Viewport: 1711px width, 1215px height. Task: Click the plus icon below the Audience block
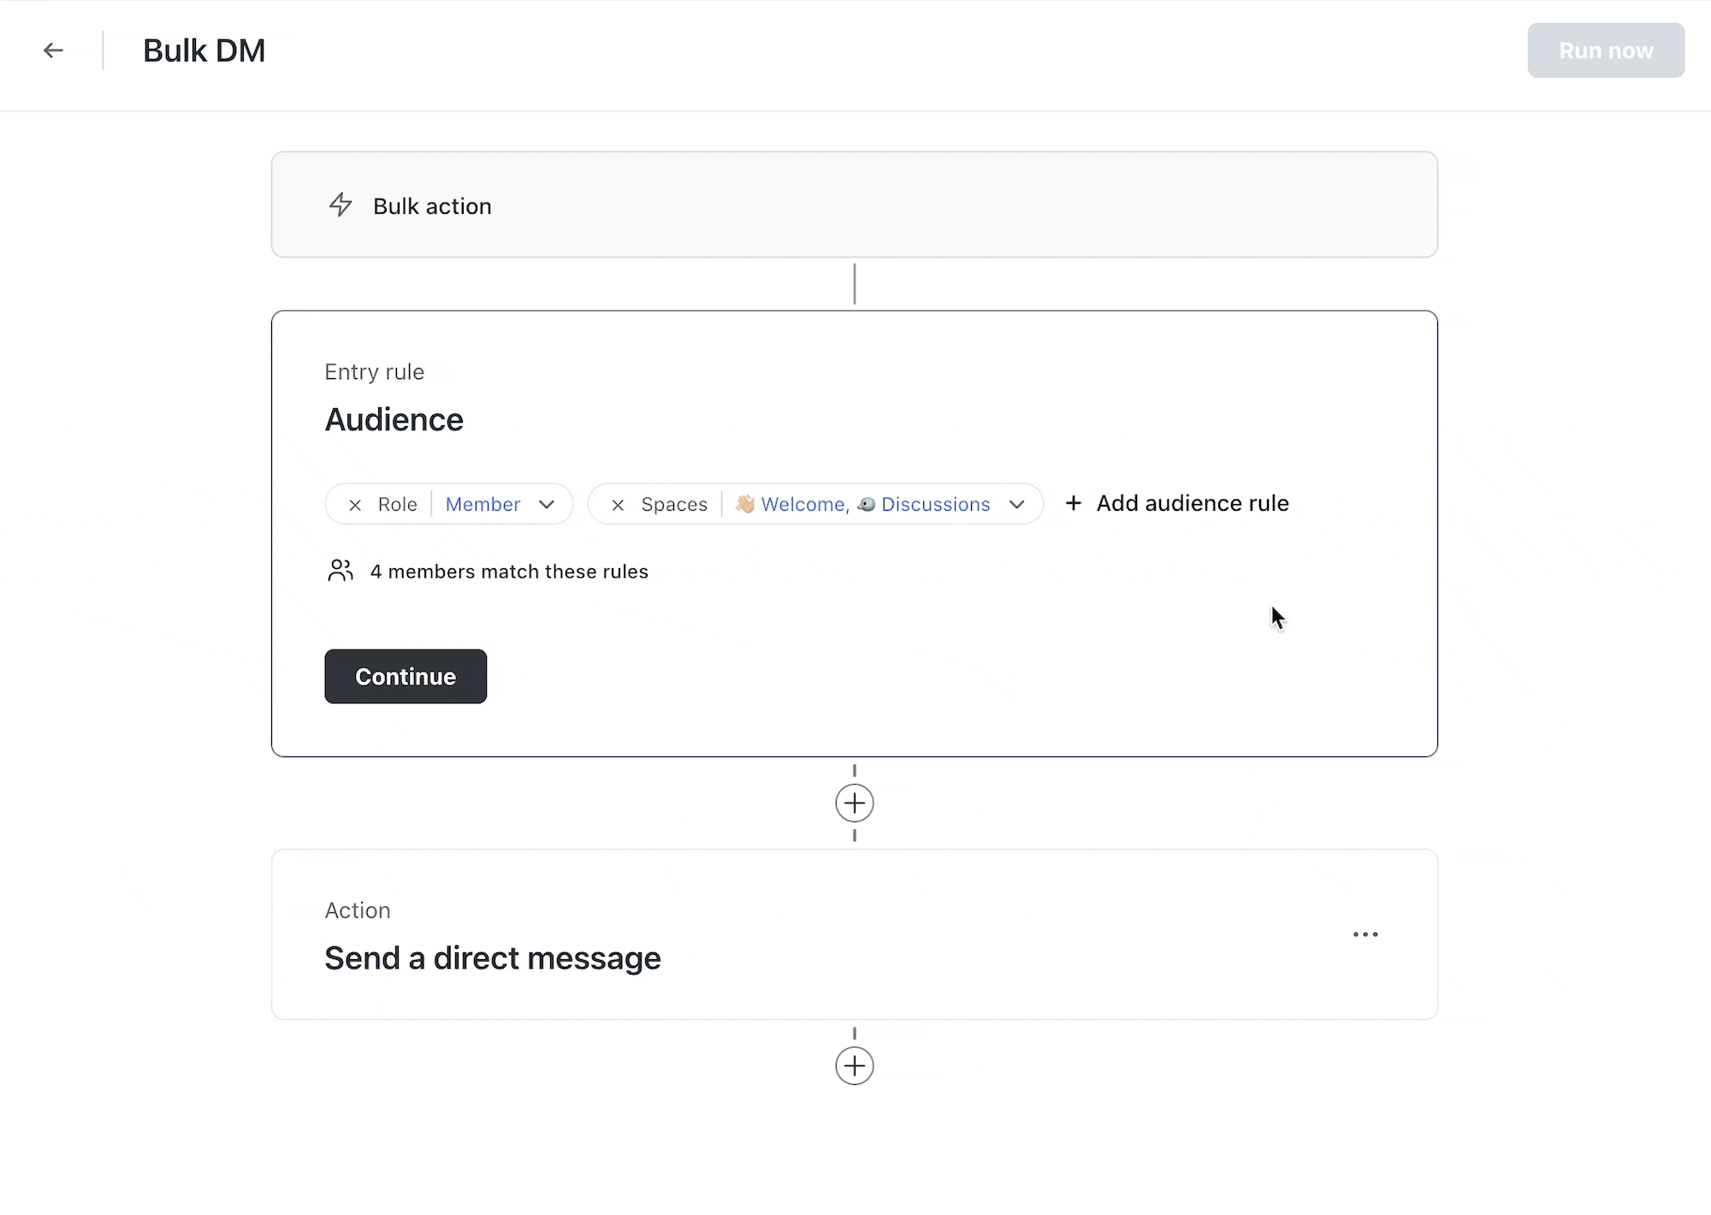point(854,803)
